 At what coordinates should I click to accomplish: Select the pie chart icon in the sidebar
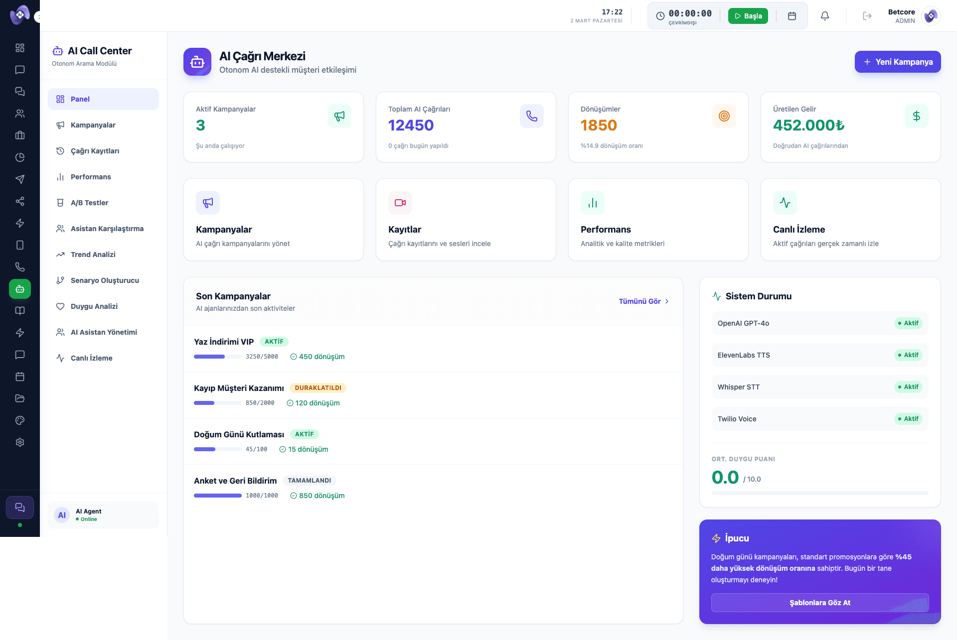point(20,157)
